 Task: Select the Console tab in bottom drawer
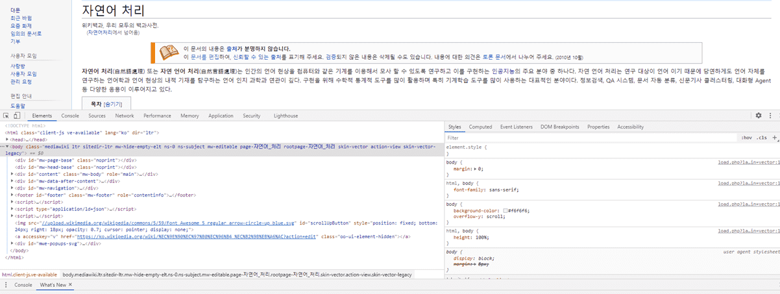pyautogui.click(x=23, y=285)
